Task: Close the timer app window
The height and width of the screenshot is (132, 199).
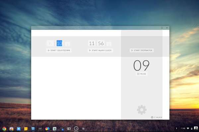Action: pyautogui.click(x=167, y=28)
